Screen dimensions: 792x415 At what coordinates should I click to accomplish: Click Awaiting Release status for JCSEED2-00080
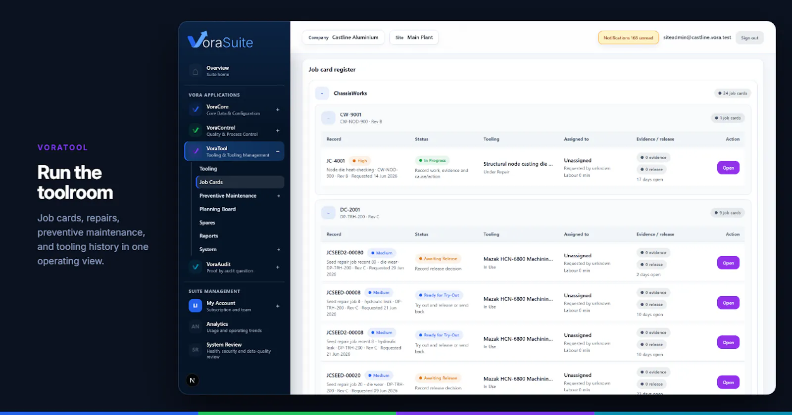(x=438, y=259)
